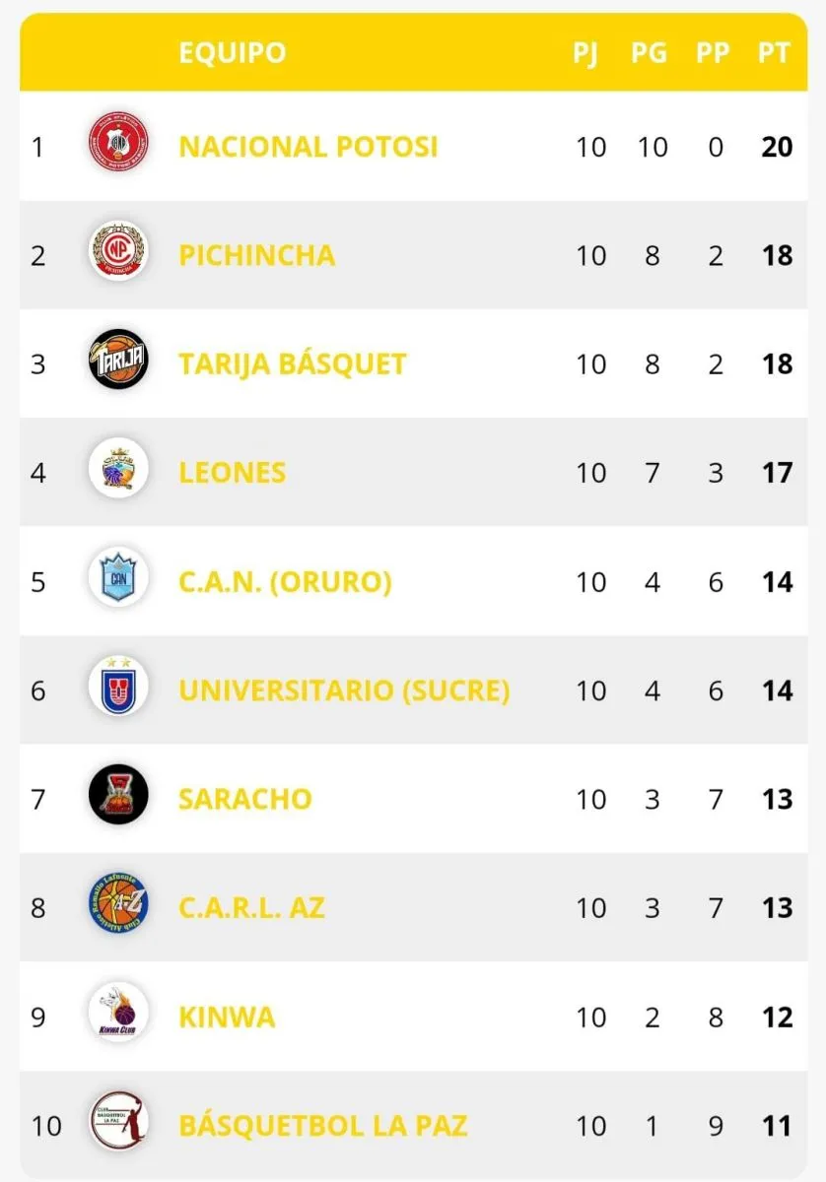Viewport: 826px width, 1182px height.
Task: Open the Kinwa Club logo
Action: click(118, 1017)
